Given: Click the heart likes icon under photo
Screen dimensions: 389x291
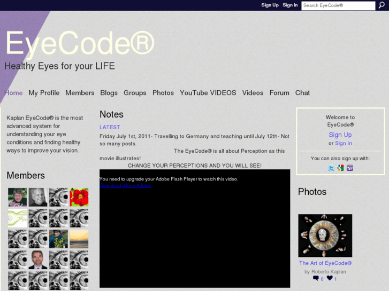Looking at the screenshot, I should click(330, 278).
